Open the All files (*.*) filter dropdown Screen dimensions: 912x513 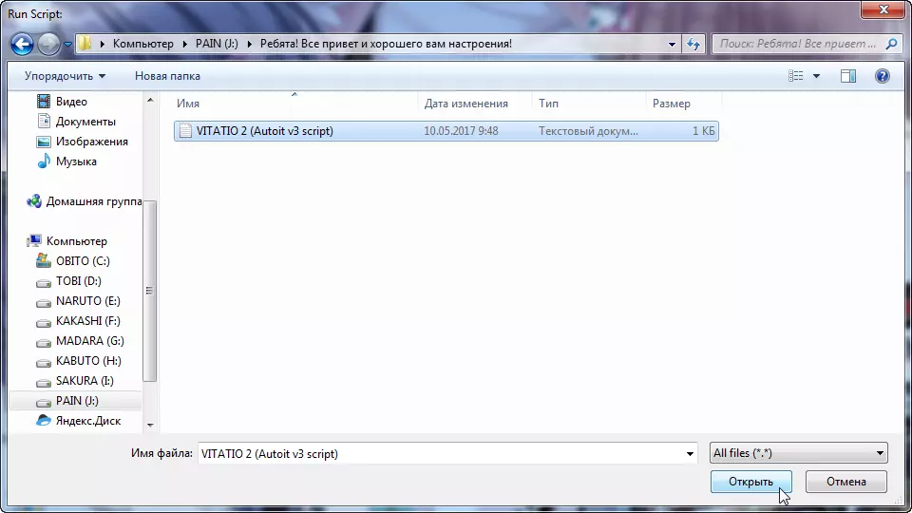[x=799, y=453]
